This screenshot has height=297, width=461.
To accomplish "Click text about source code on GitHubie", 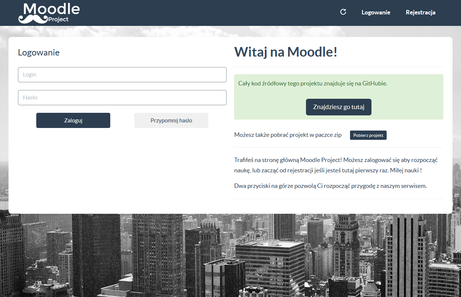I will 313,84.
